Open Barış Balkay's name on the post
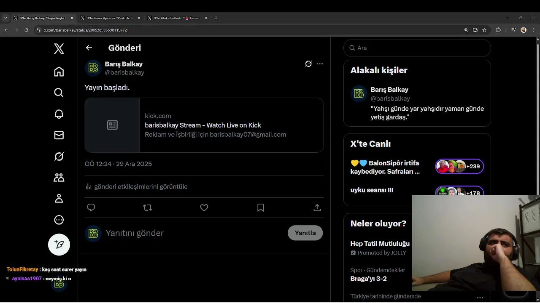540x303 pixels. point(124,64)
